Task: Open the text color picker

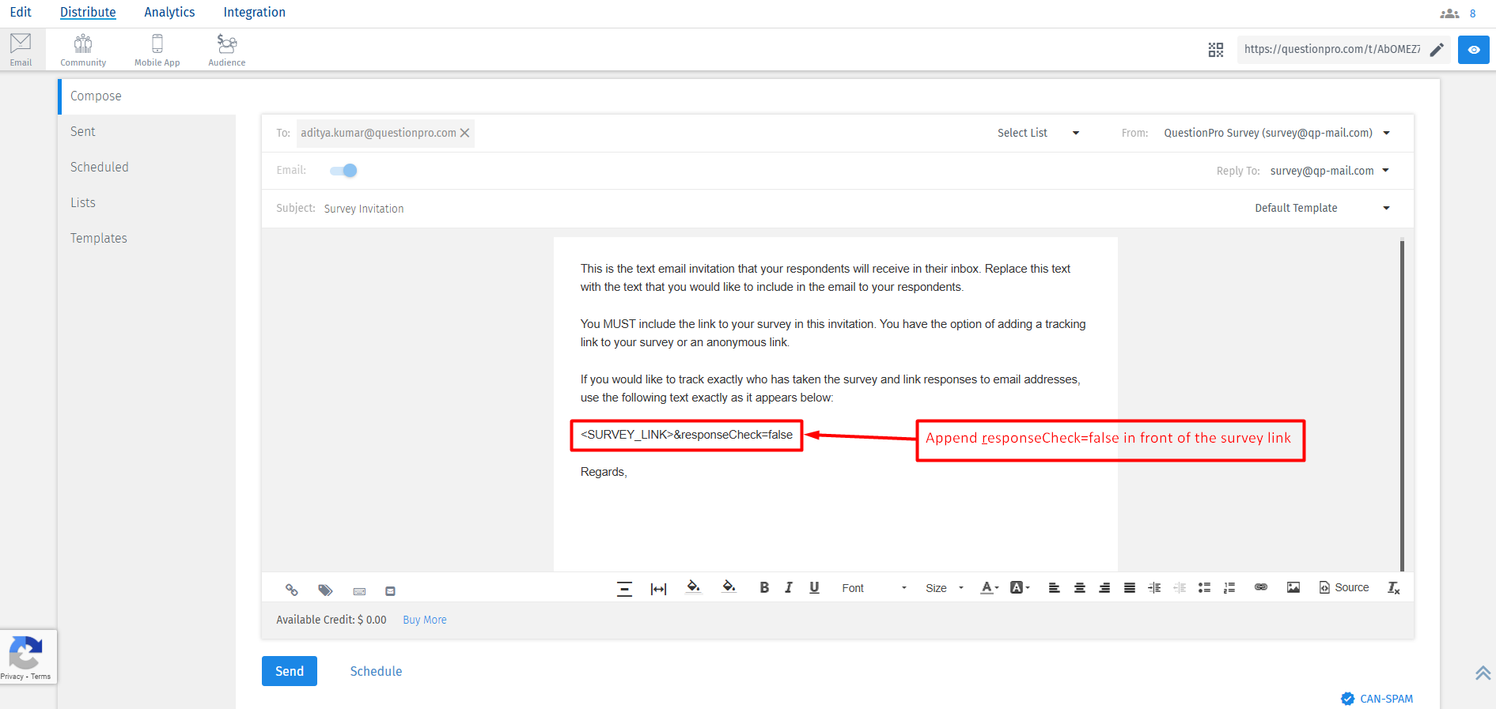Action: tap(990, 587)
